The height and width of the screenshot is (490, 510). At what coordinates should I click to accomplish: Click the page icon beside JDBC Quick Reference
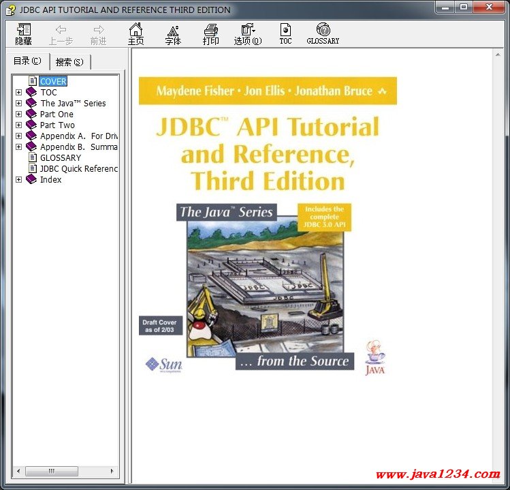(33, 168)
